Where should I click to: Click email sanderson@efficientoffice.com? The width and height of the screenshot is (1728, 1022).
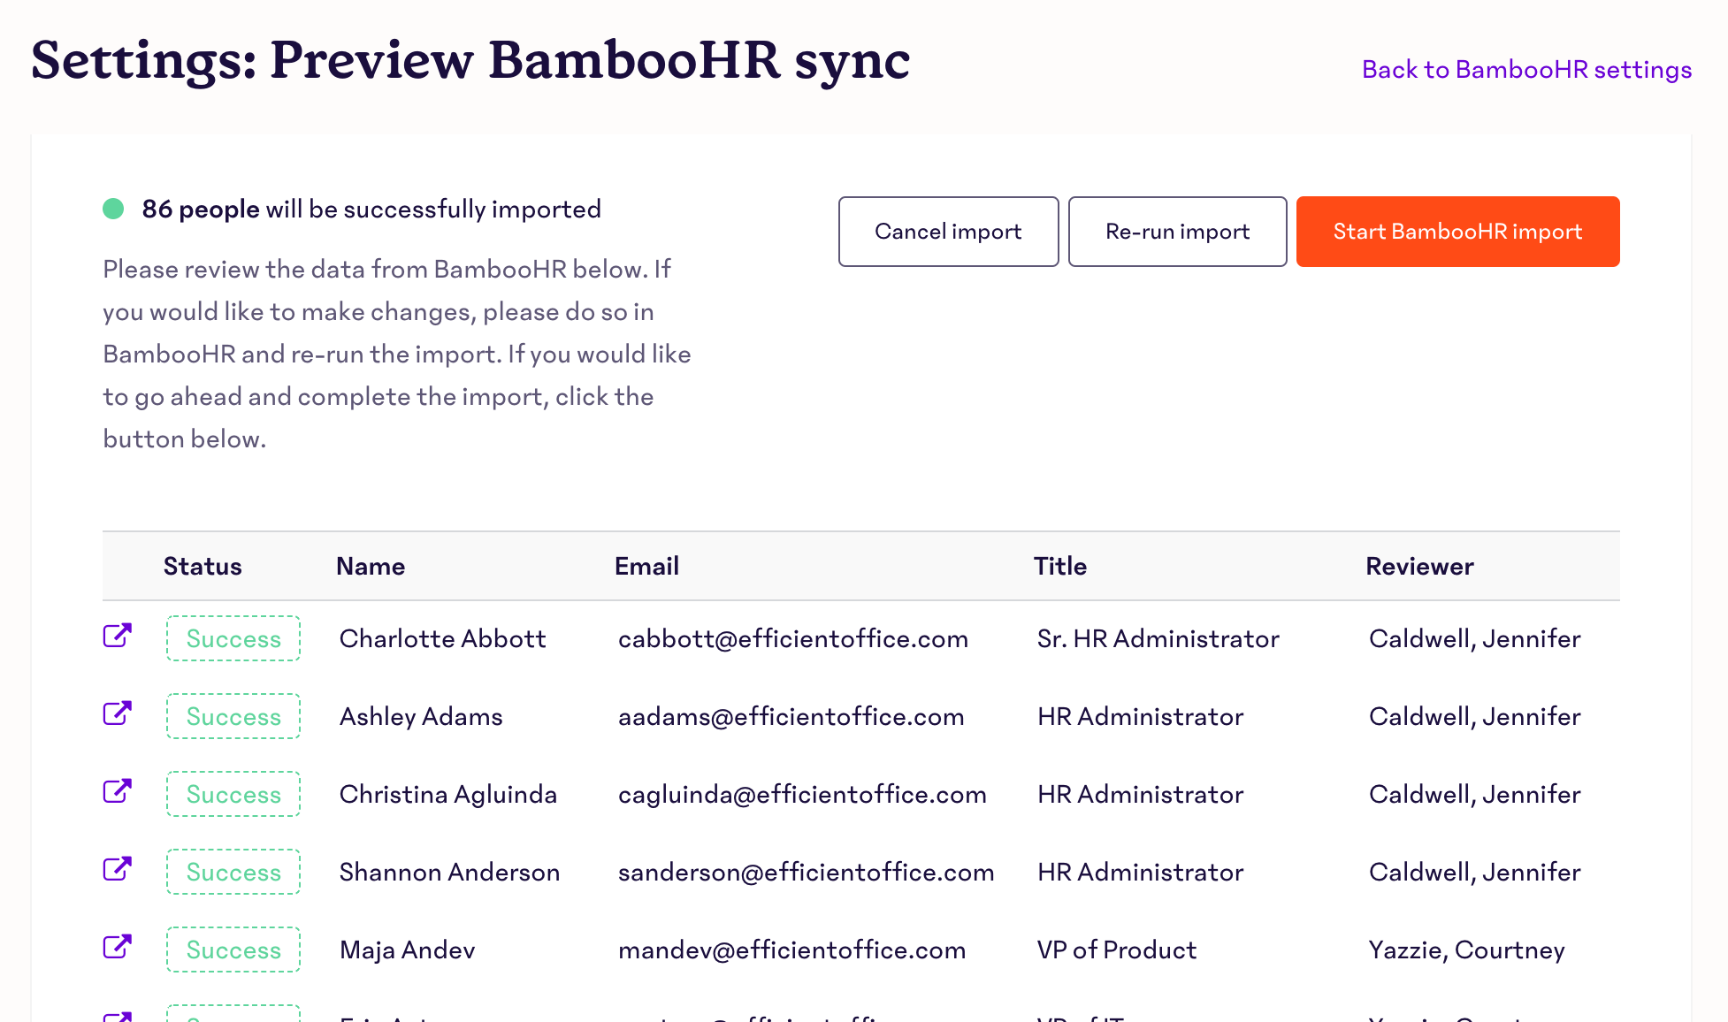point(806,872)
